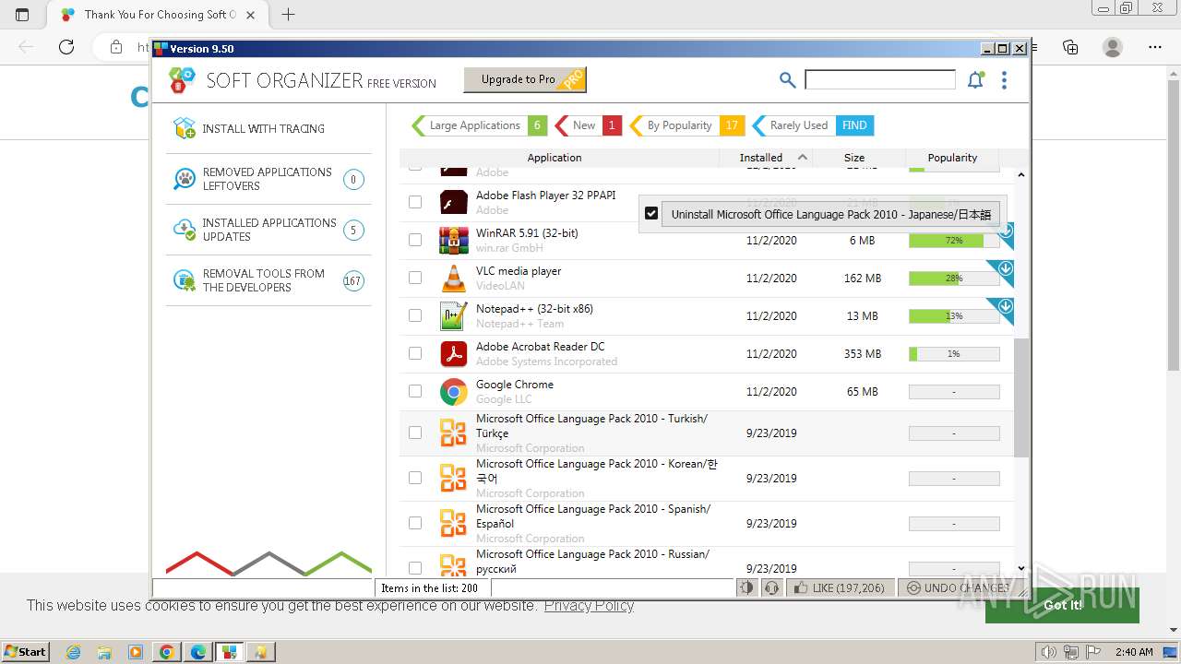Image resolution: width=1181 pixels, height=664 pixels.
Task: Open Installed Applications Updates section
Action: click(268, 230)
